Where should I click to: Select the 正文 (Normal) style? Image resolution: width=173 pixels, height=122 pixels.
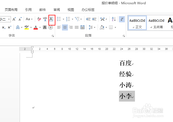pyautogui.click(x=137, y=23)
